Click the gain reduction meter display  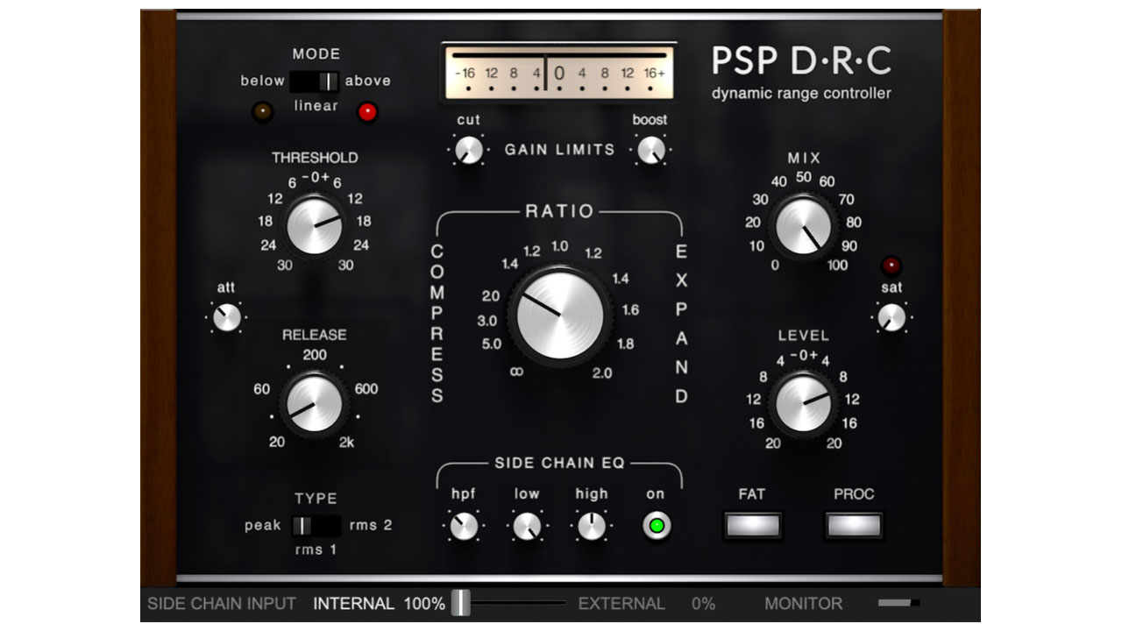click(559, 74)
